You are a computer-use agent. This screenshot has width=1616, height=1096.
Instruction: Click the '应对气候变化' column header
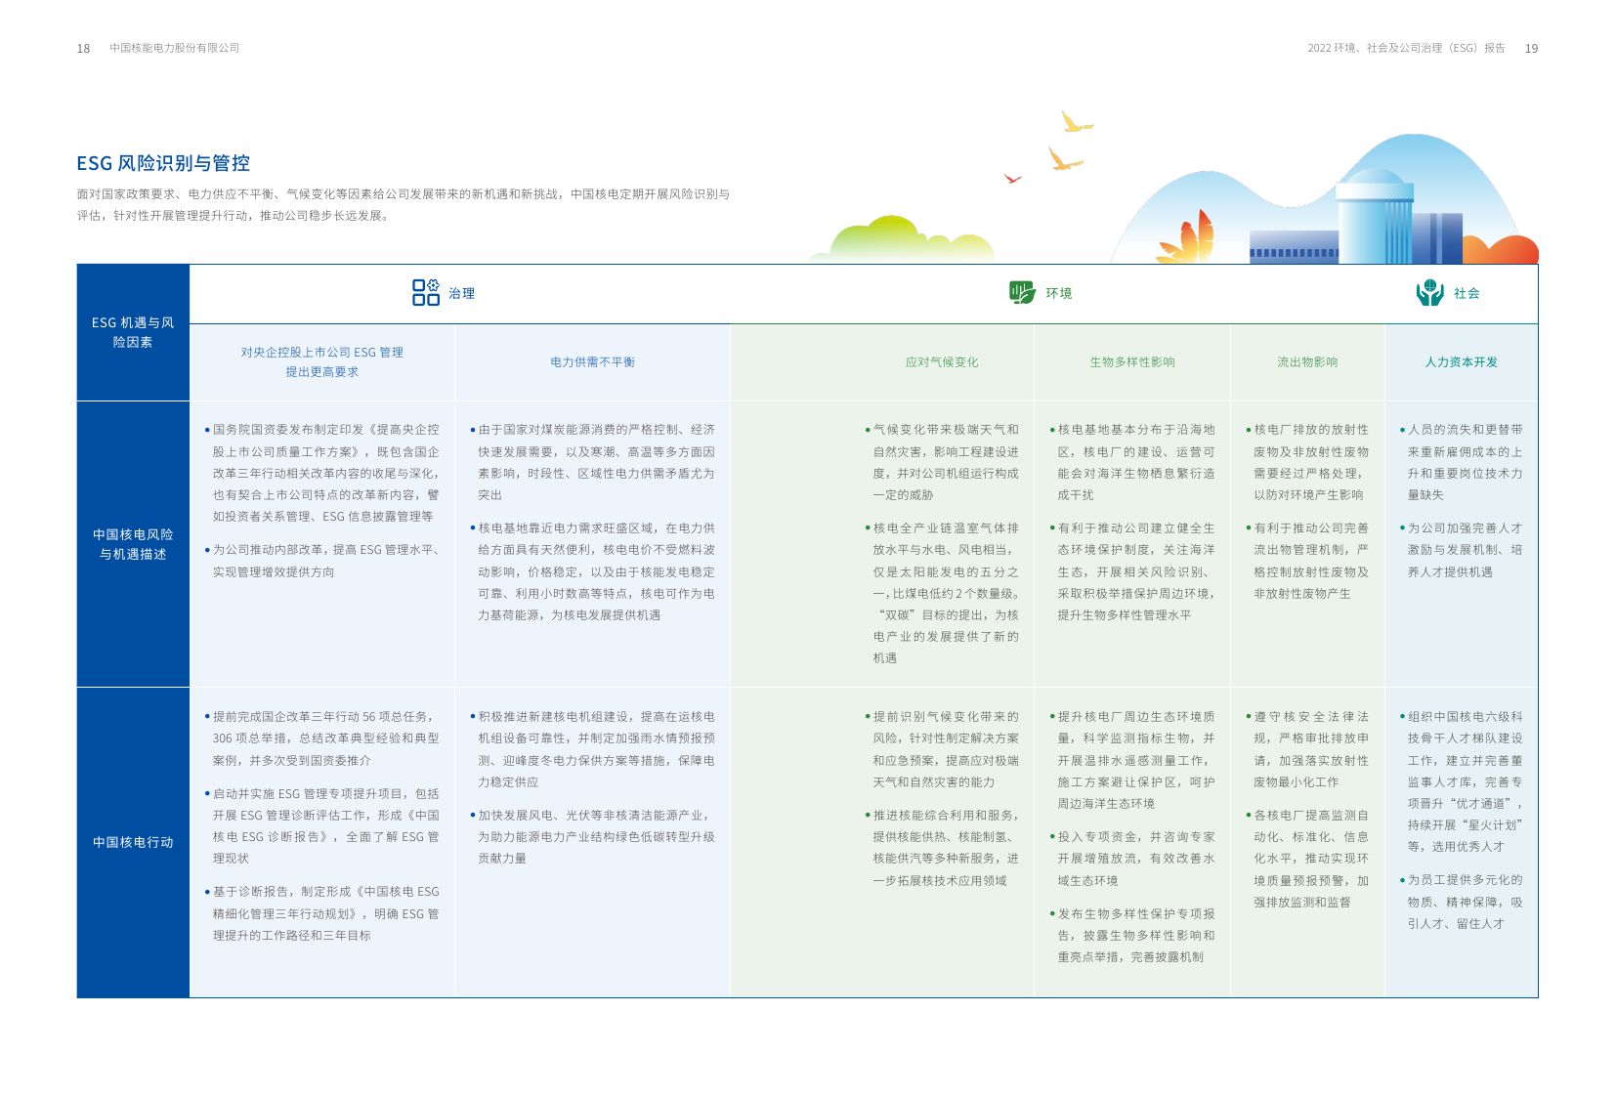click(941, 361)
